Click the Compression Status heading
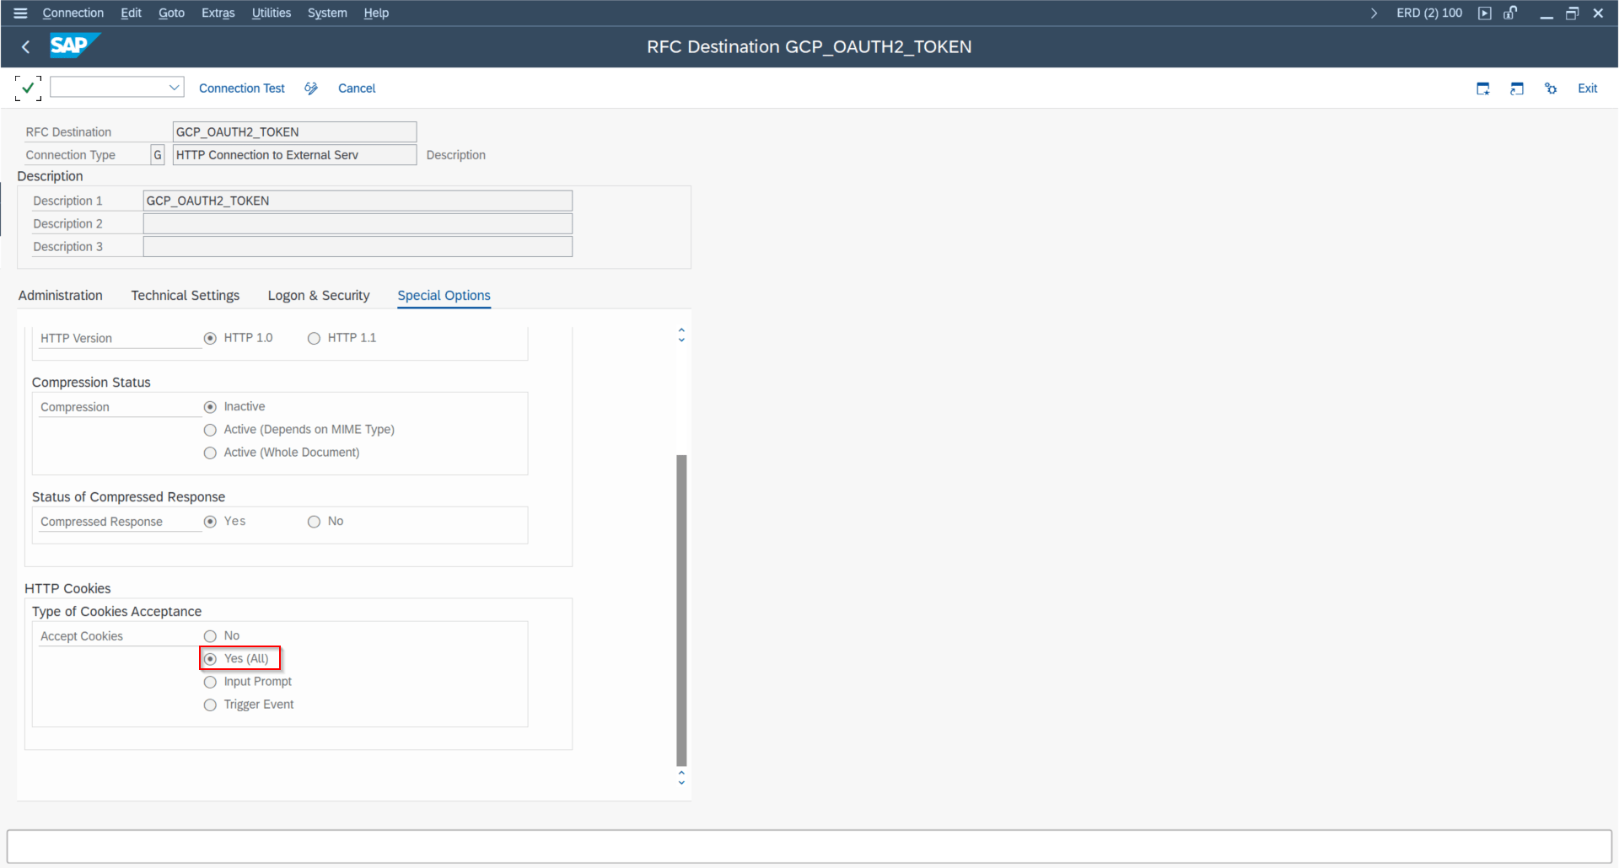Viewport: 1619px width, 868px height. pos(91,383)
